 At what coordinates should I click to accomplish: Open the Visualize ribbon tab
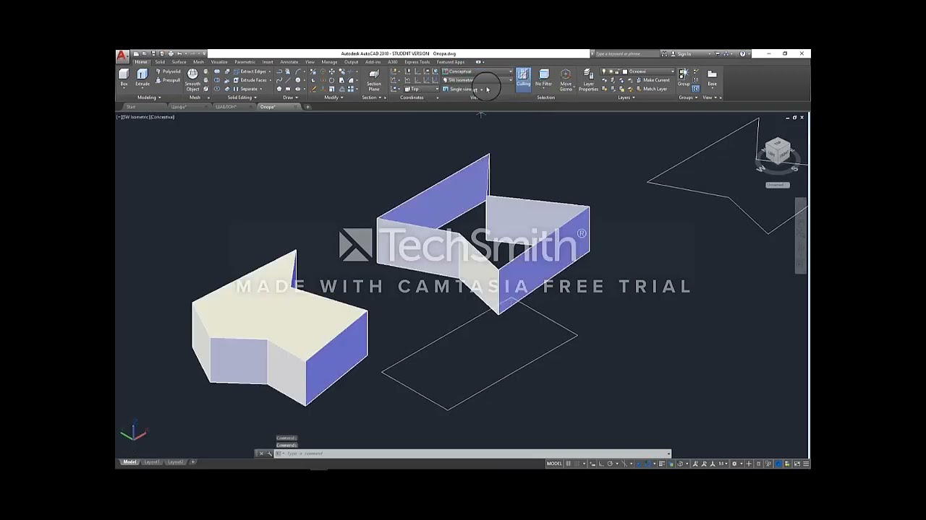218,62
